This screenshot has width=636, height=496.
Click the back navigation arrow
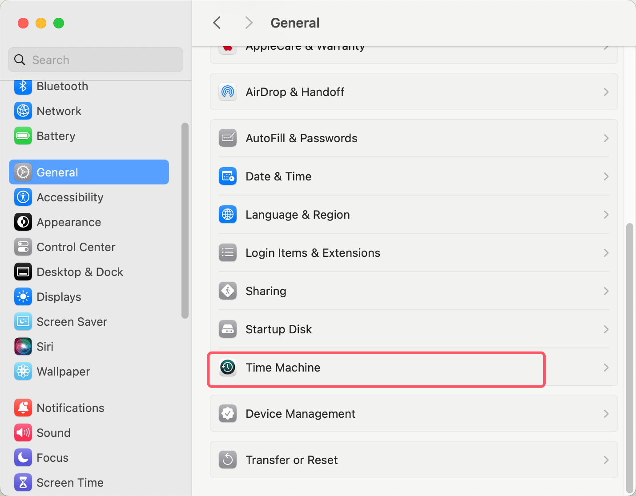point(217,23)
